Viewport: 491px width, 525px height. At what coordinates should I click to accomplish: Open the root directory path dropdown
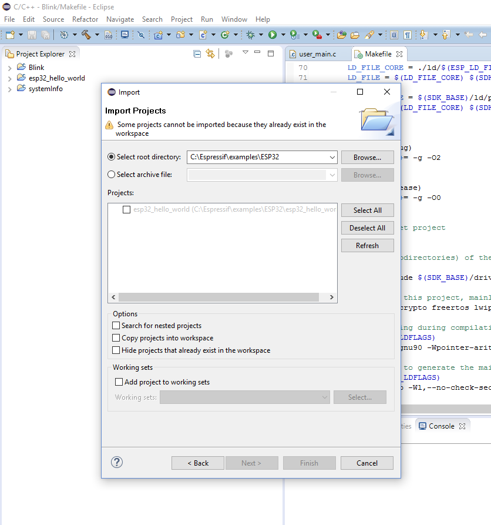(332, 158)
